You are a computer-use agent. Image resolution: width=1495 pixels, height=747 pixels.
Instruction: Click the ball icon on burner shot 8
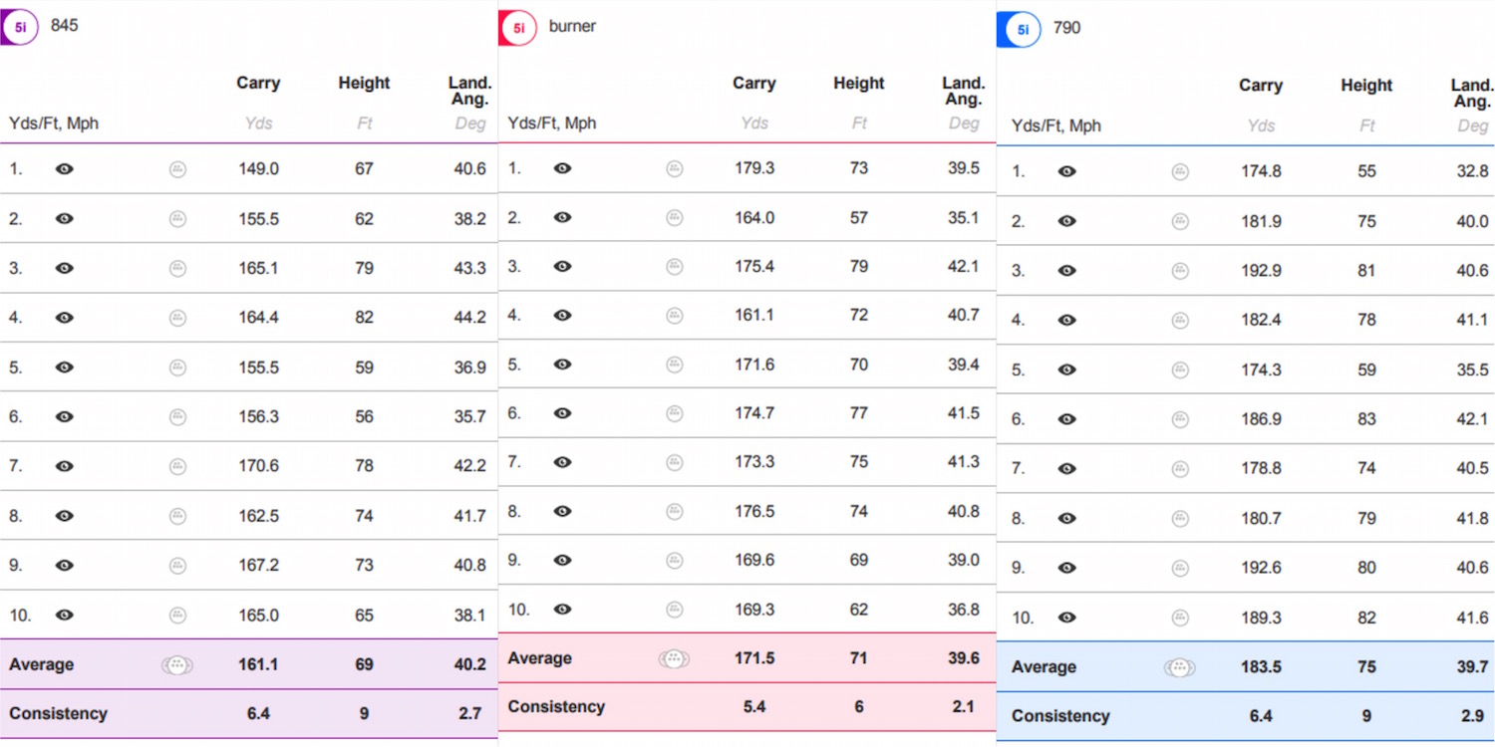coord(675,512)
